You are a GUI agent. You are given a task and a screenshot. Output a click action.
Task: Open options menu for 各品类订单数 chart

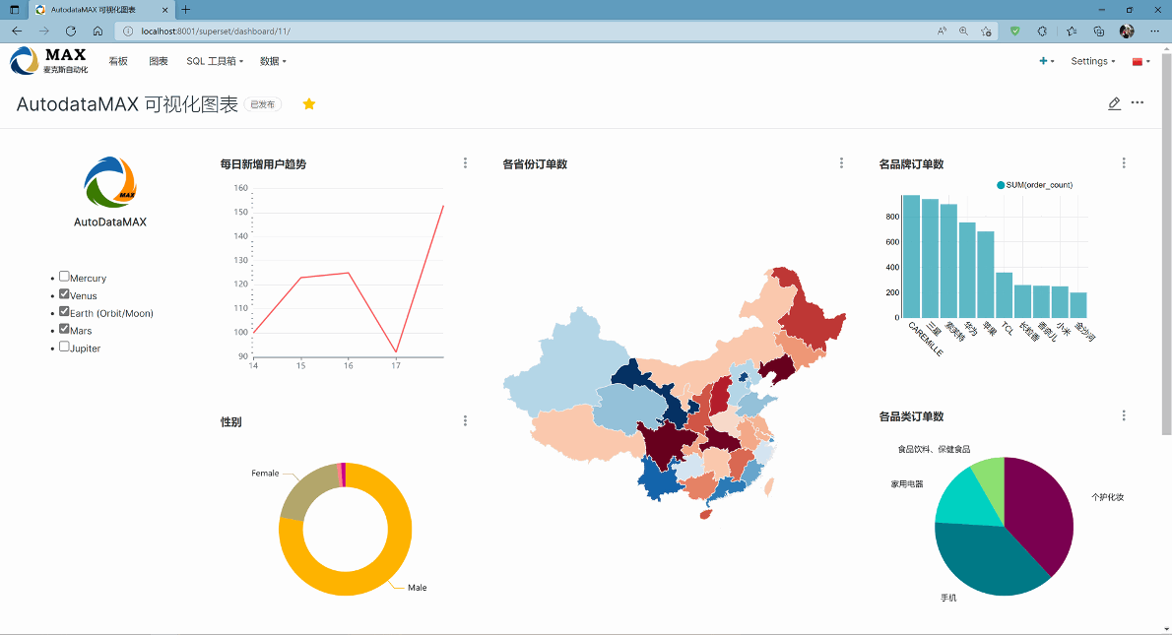[x=1124, y=416]
